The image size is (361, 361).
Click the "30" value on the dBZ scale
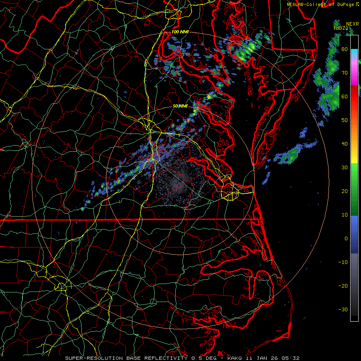(345, 168)
